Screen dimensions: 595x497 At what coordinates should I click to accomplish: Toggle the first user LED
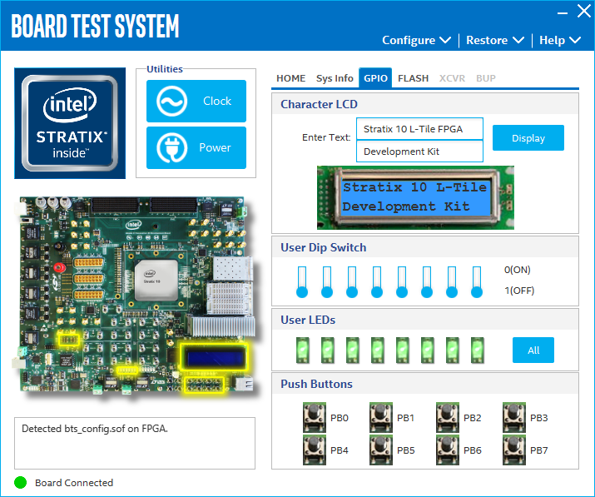(x=302, y=350)
